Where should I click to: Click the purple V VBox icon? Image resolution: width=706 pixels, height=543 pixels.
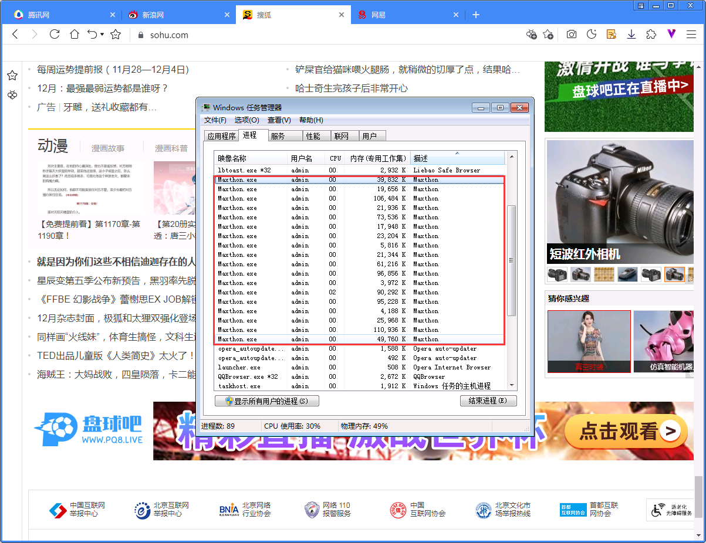click(671, 35)
